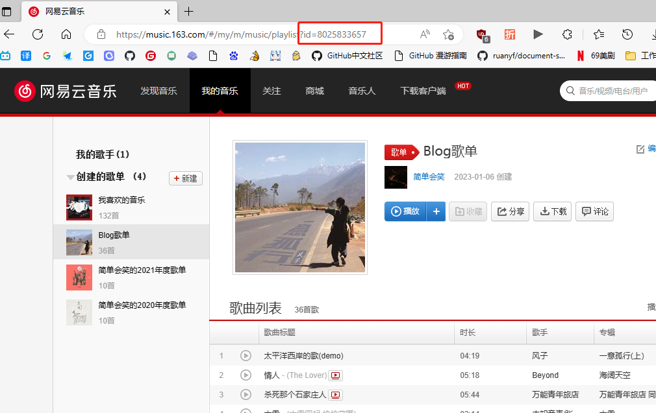Open a new browser tab with plus

point(189,11)
